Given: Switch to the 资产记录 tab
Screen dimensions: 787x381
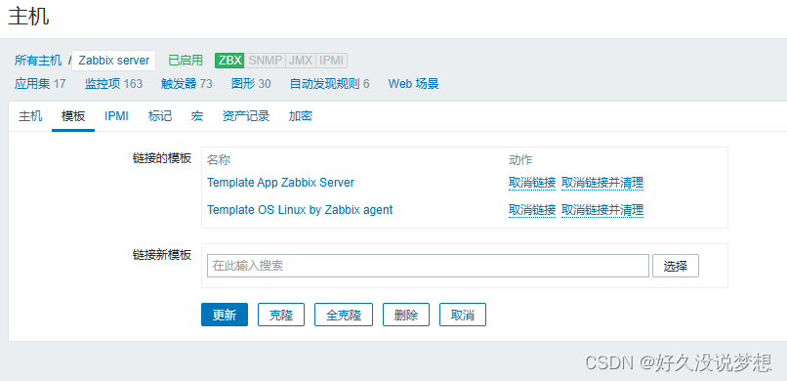Looking at the screenshot, I should click(x=246, y=116).
